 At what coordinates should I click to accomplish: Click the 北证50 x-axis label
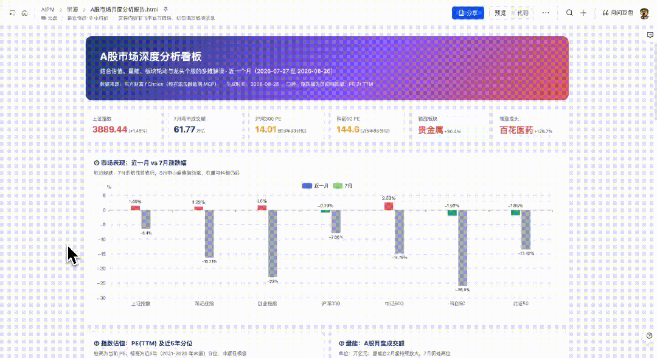tap(520, 303)
